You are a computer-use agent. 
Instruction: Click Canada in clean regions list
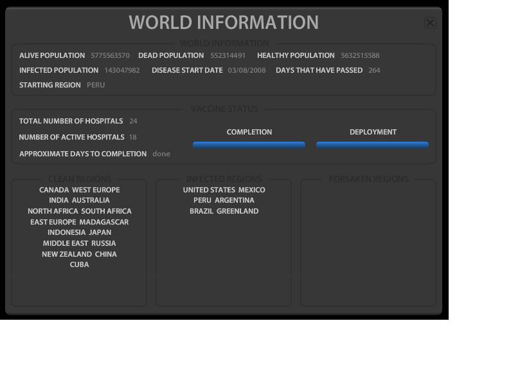click(x=53, y=190)
